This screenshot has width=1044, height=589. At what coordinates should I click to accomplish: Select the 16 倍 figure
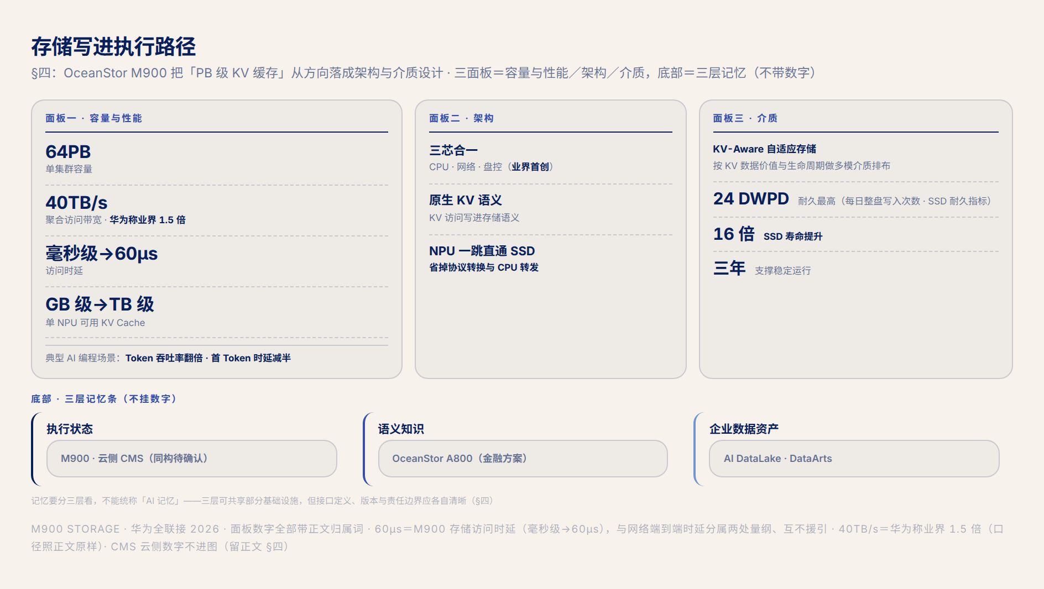[x=734, y=234]
